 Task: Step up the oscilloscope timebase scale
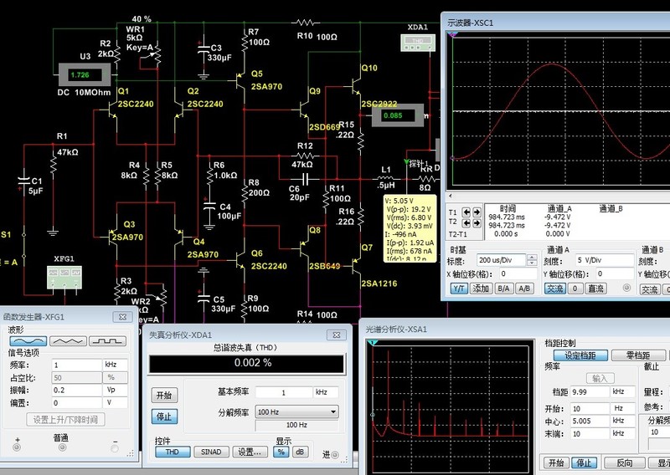533,258
